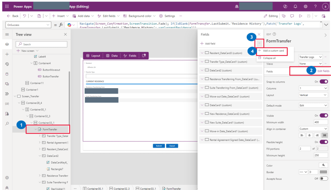
Task: Enable the Accepts focus toggle
Action: pos(324,179)
